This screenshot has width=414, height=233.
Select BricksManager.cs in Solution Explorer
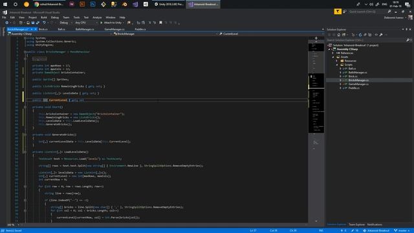[x=358, y=80]
